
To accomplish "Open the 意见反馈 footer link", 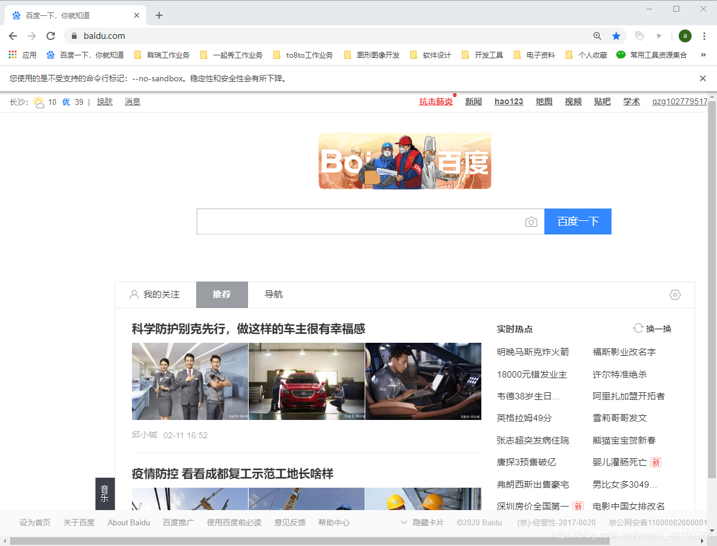I will click(x=290, y=522).
